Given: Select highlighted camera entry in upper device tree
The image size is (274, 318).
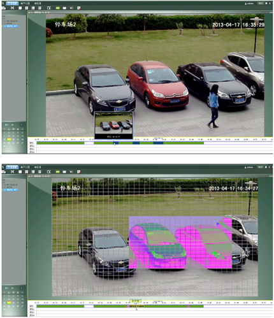Looking at the screenshot, I should (11, 26).
